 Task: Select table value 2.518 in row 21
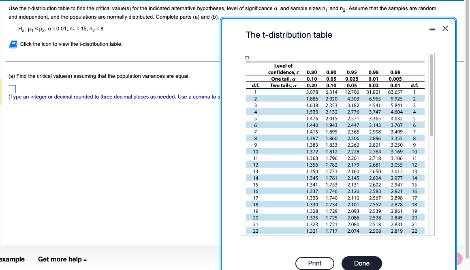375,225
